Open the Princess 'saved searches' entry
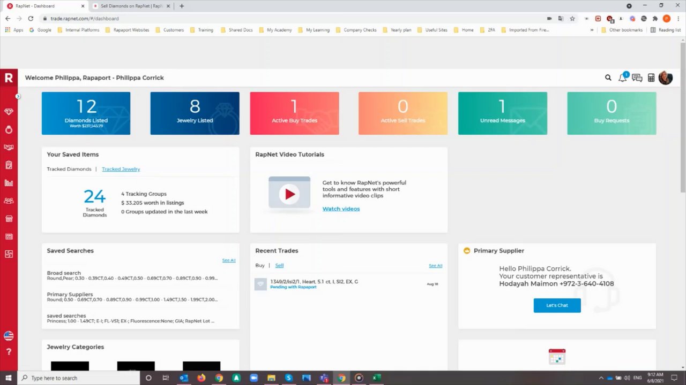 (x=131, y=318)
